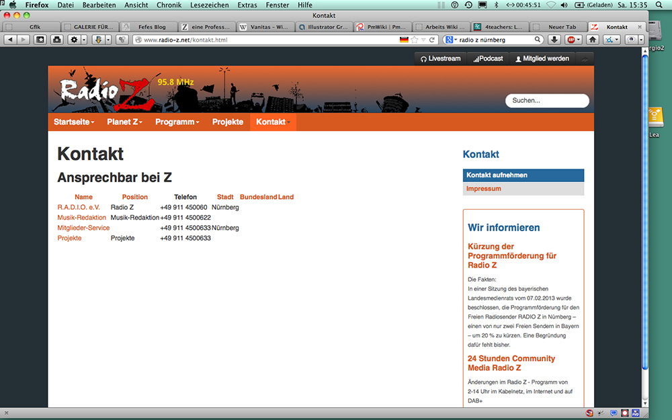Screen dimensions: 672x420
Task: Click the Home icon in the toolbar
Action: point(592,40)
